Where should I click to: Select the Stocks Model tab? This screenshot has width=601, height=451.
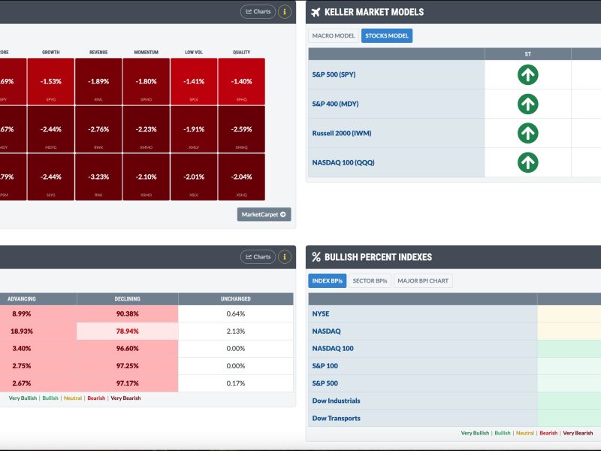(x=387, y=35)
